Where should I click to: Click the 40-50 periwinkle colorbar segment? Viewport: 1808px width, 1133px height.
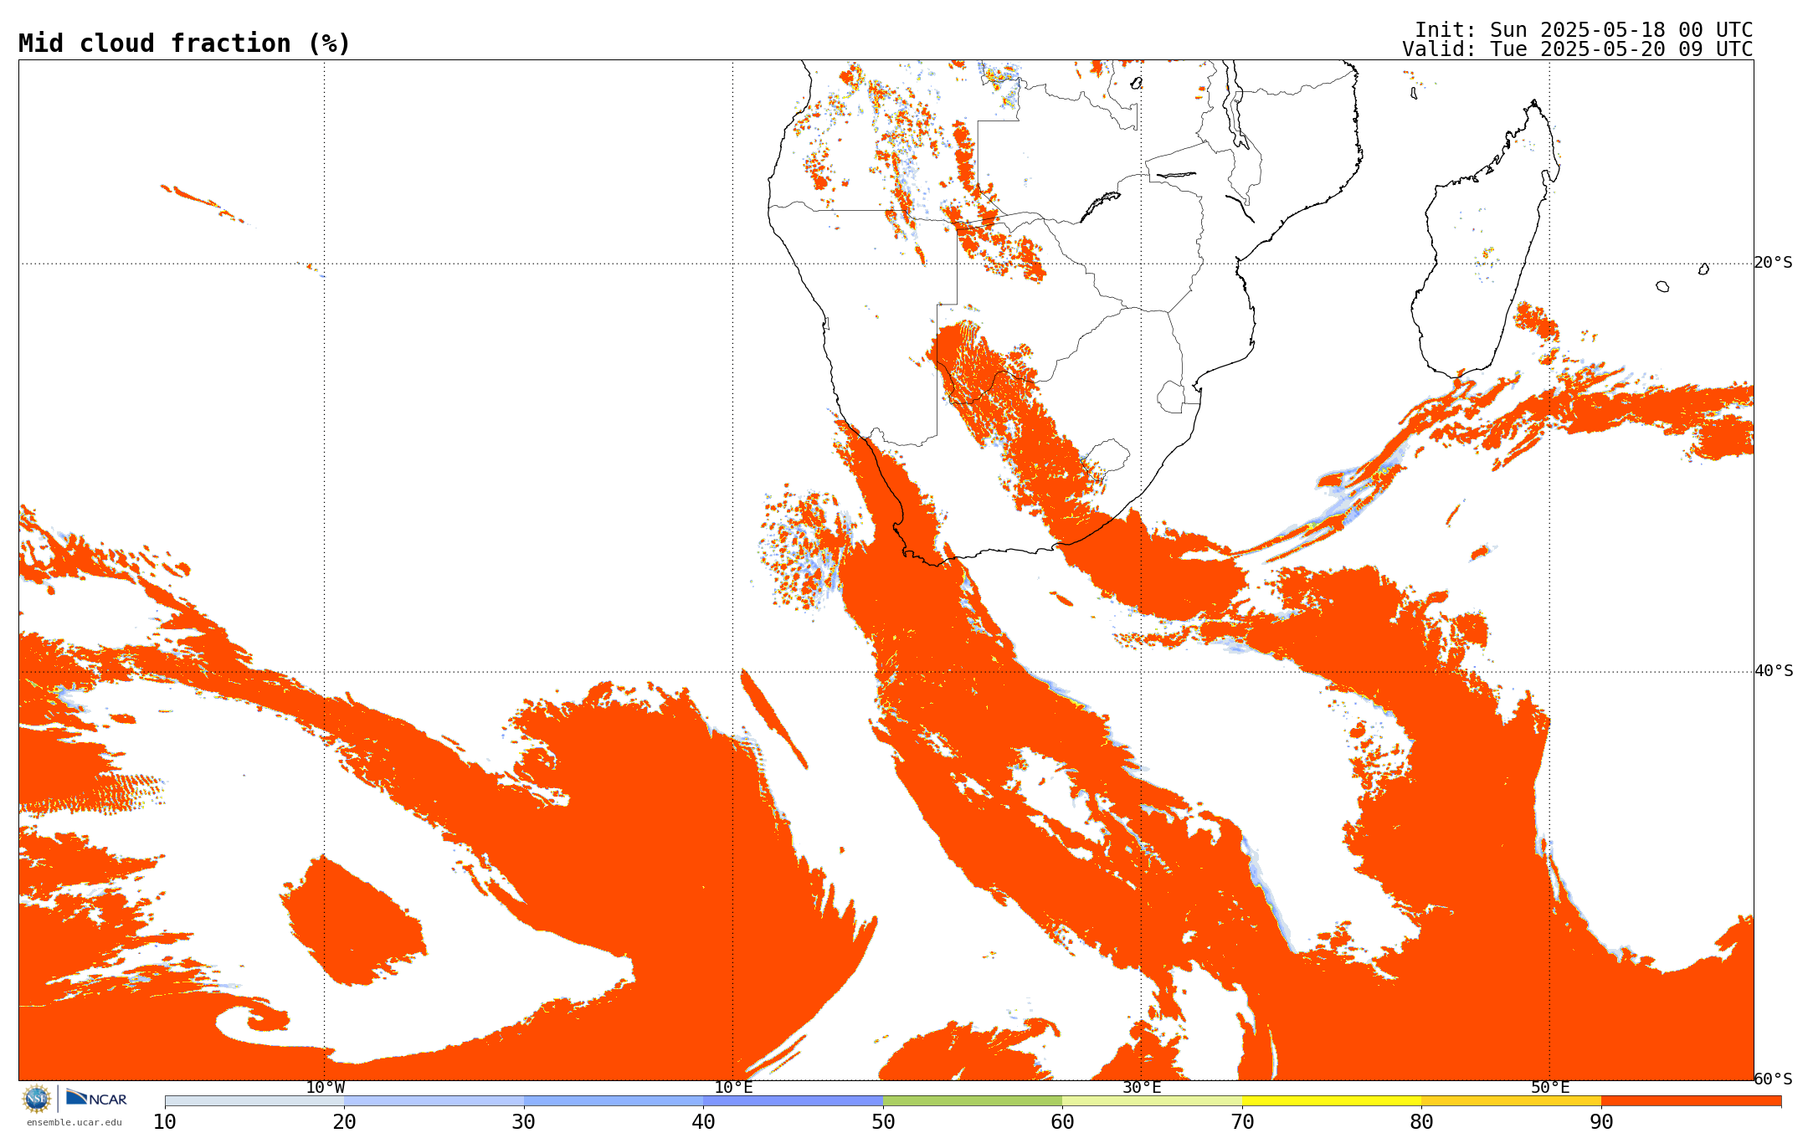pos(794,1101)
